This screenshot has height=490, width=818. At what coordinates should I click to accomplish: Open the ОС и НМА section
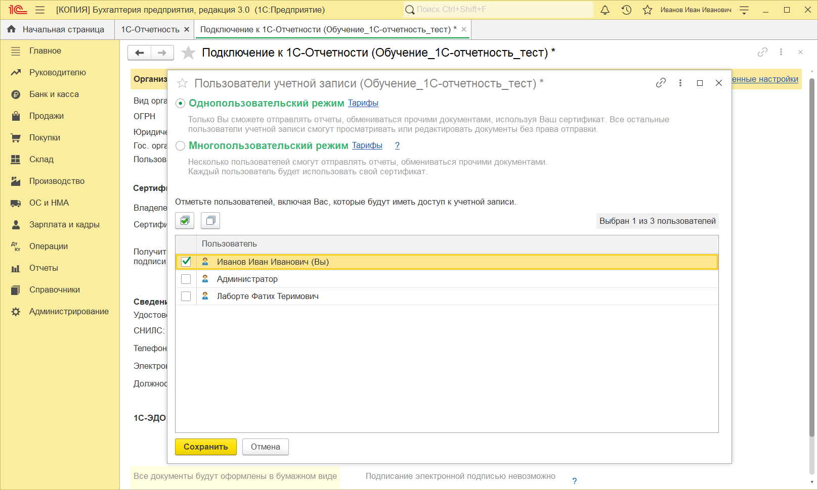[49, 203]
